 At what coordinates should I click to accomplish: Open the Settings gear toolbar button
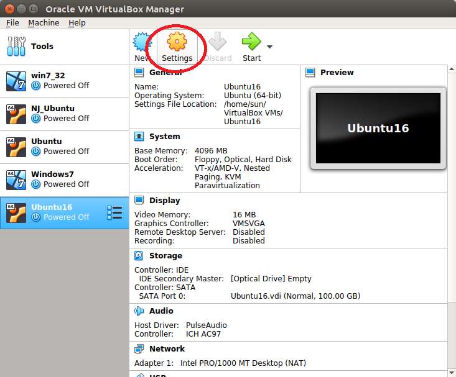177,47
